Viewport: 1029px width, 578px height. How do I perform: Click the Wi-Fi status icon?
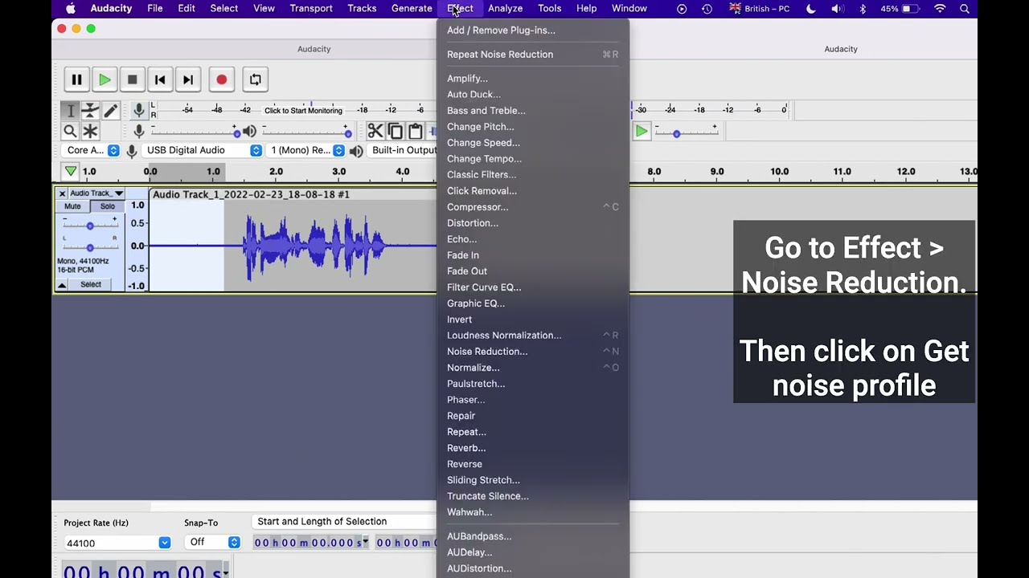[x=940, y=9]
